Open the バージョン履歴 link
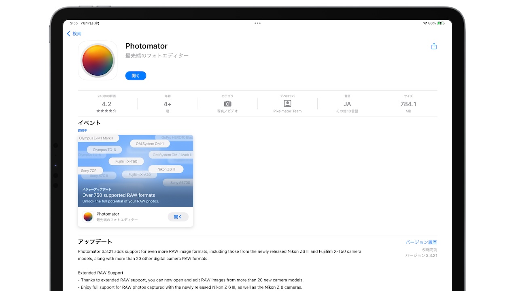 tap(421, 242)
